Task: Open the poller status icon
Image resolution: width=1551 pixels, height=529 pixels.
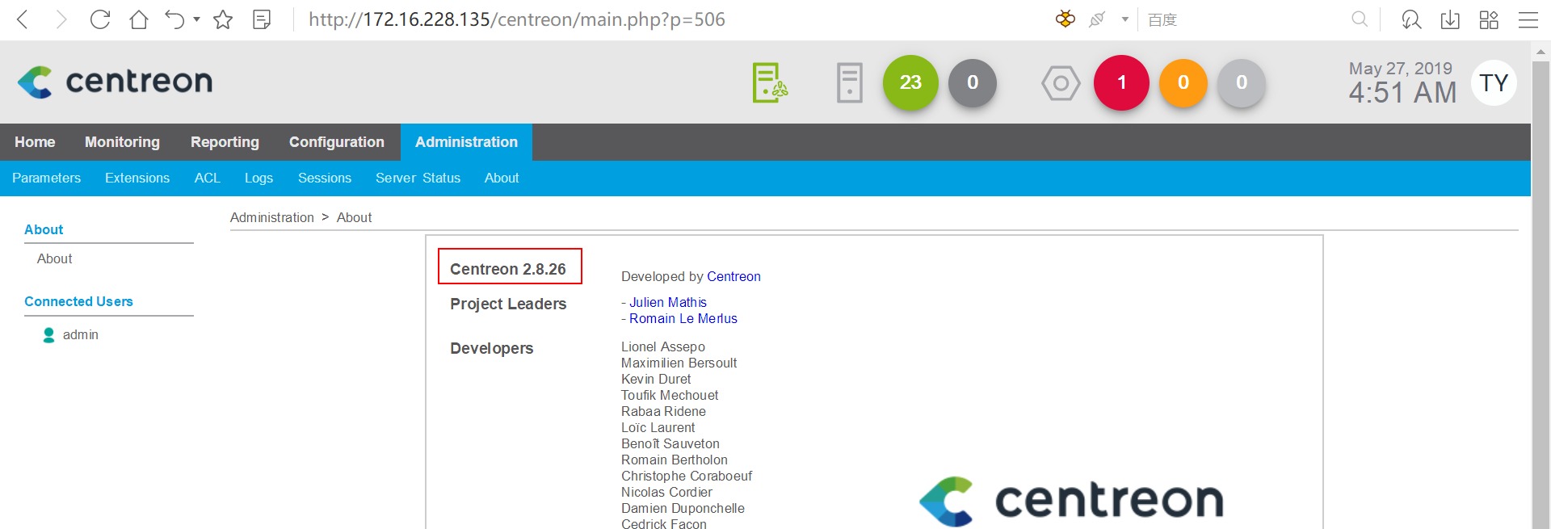Action: coord(770,82)
